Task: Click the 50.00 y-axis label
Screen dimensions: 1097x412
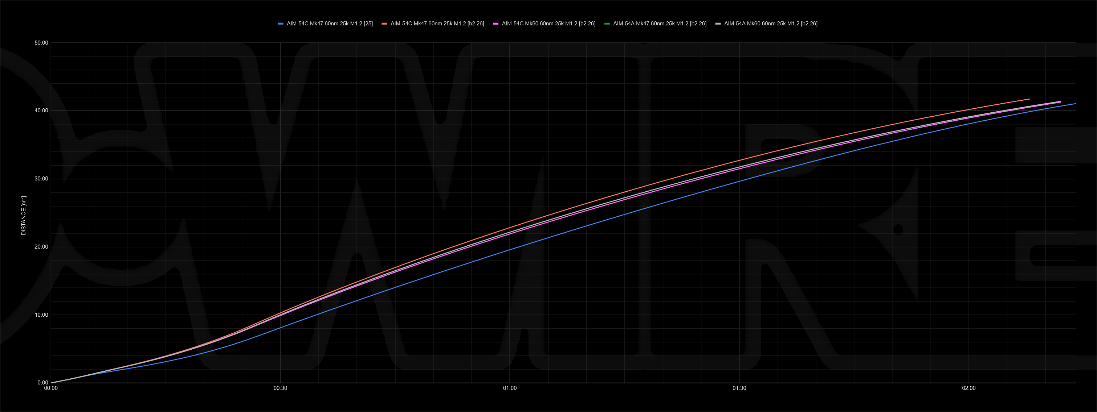Action: [41, 43]
